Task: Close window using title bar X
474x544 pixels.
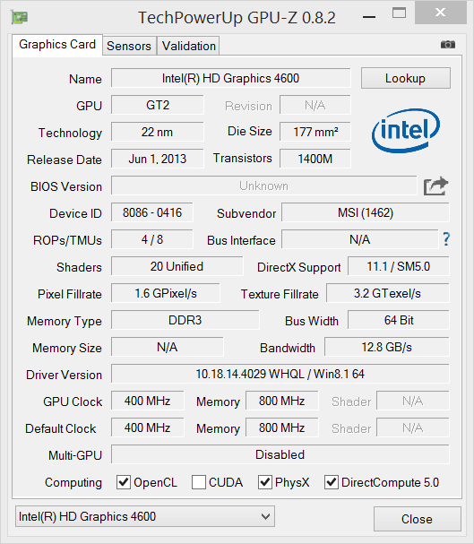Action: (441, 13)
